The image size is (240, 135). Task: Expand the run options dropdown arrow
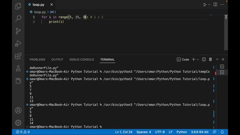coord(209,4)
